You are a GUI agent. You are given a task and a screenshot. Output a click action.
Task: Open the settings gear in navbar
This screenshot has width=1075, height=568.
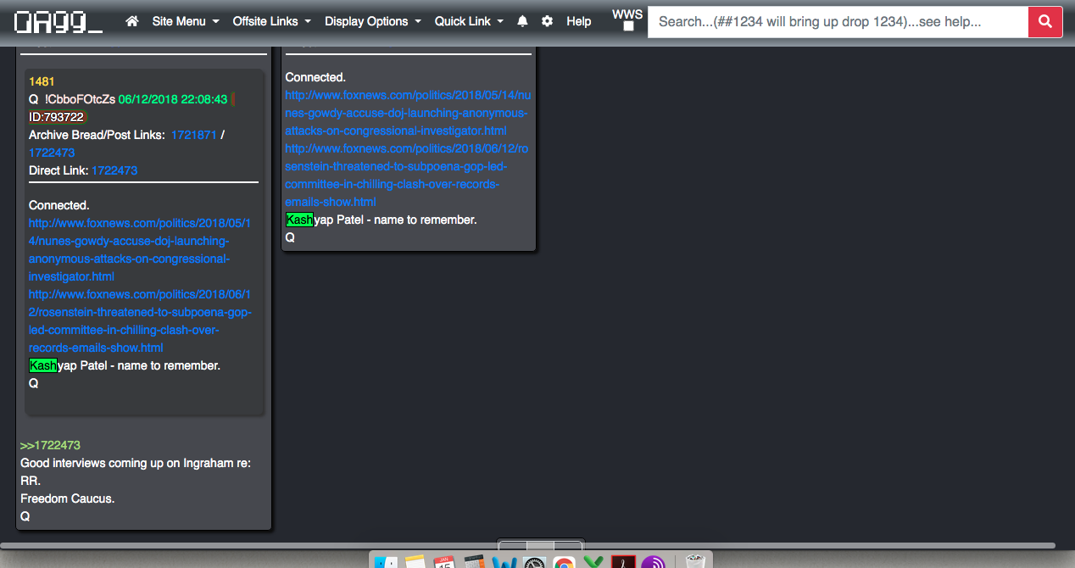(547, 21)
